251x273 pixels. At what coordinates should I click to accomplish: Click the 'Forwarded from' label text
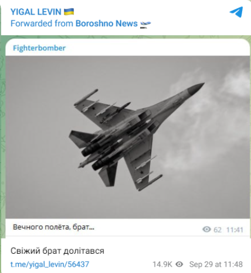point(42,23)
